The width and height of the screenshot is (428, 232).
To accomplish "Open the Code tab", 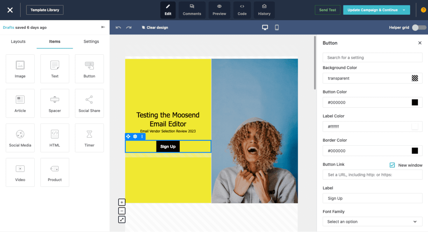I will (242, 10).
